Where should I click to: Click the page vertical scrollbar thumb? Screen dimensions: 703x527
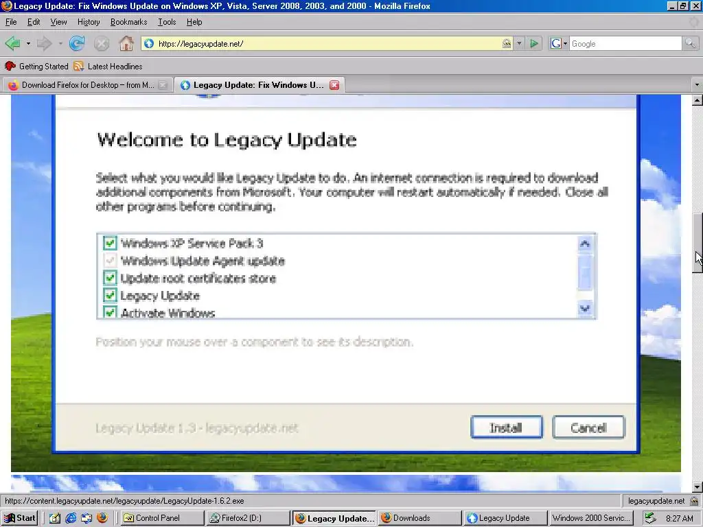(x=698, y=243)
